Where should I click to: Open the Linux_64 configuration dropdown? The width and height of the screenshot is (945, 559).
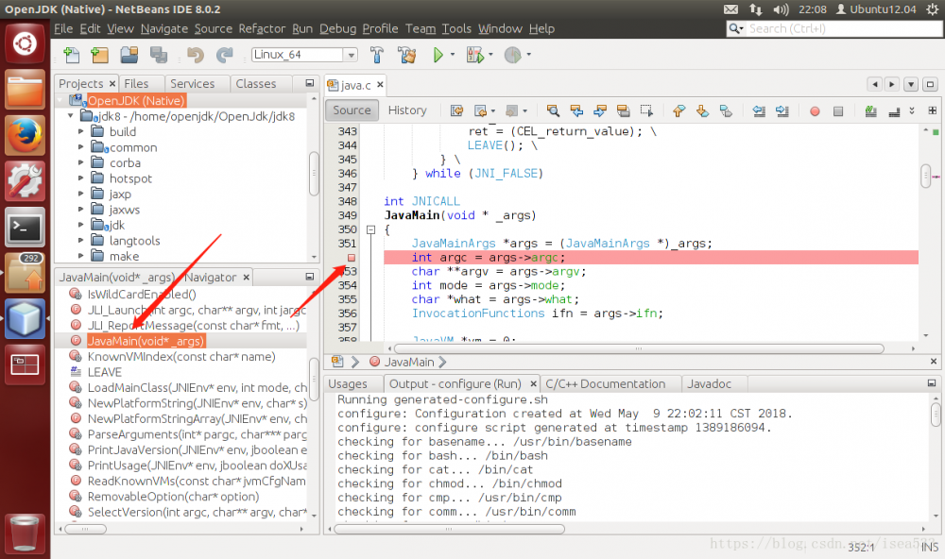pos(349,55)
